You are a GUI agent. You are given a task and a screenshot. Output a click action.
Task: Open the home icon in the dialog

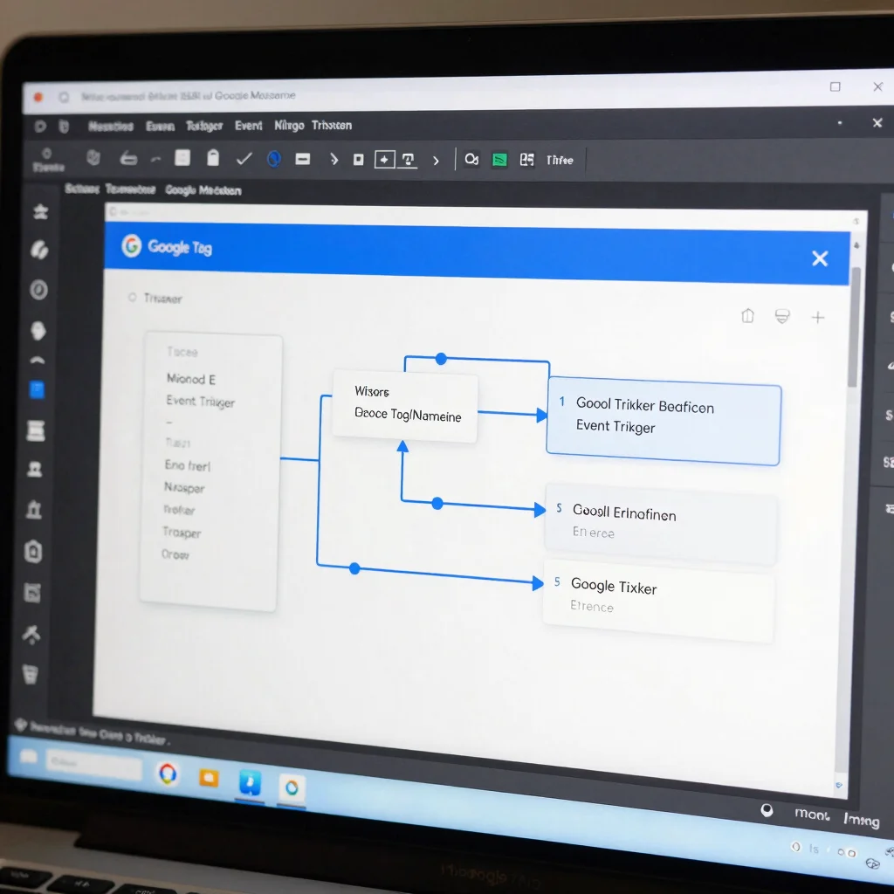(748, 315)
